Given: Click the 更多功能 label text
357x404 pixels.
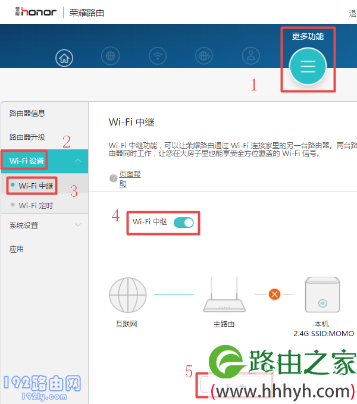Looking at the screenshot, I should coord(308,36).
